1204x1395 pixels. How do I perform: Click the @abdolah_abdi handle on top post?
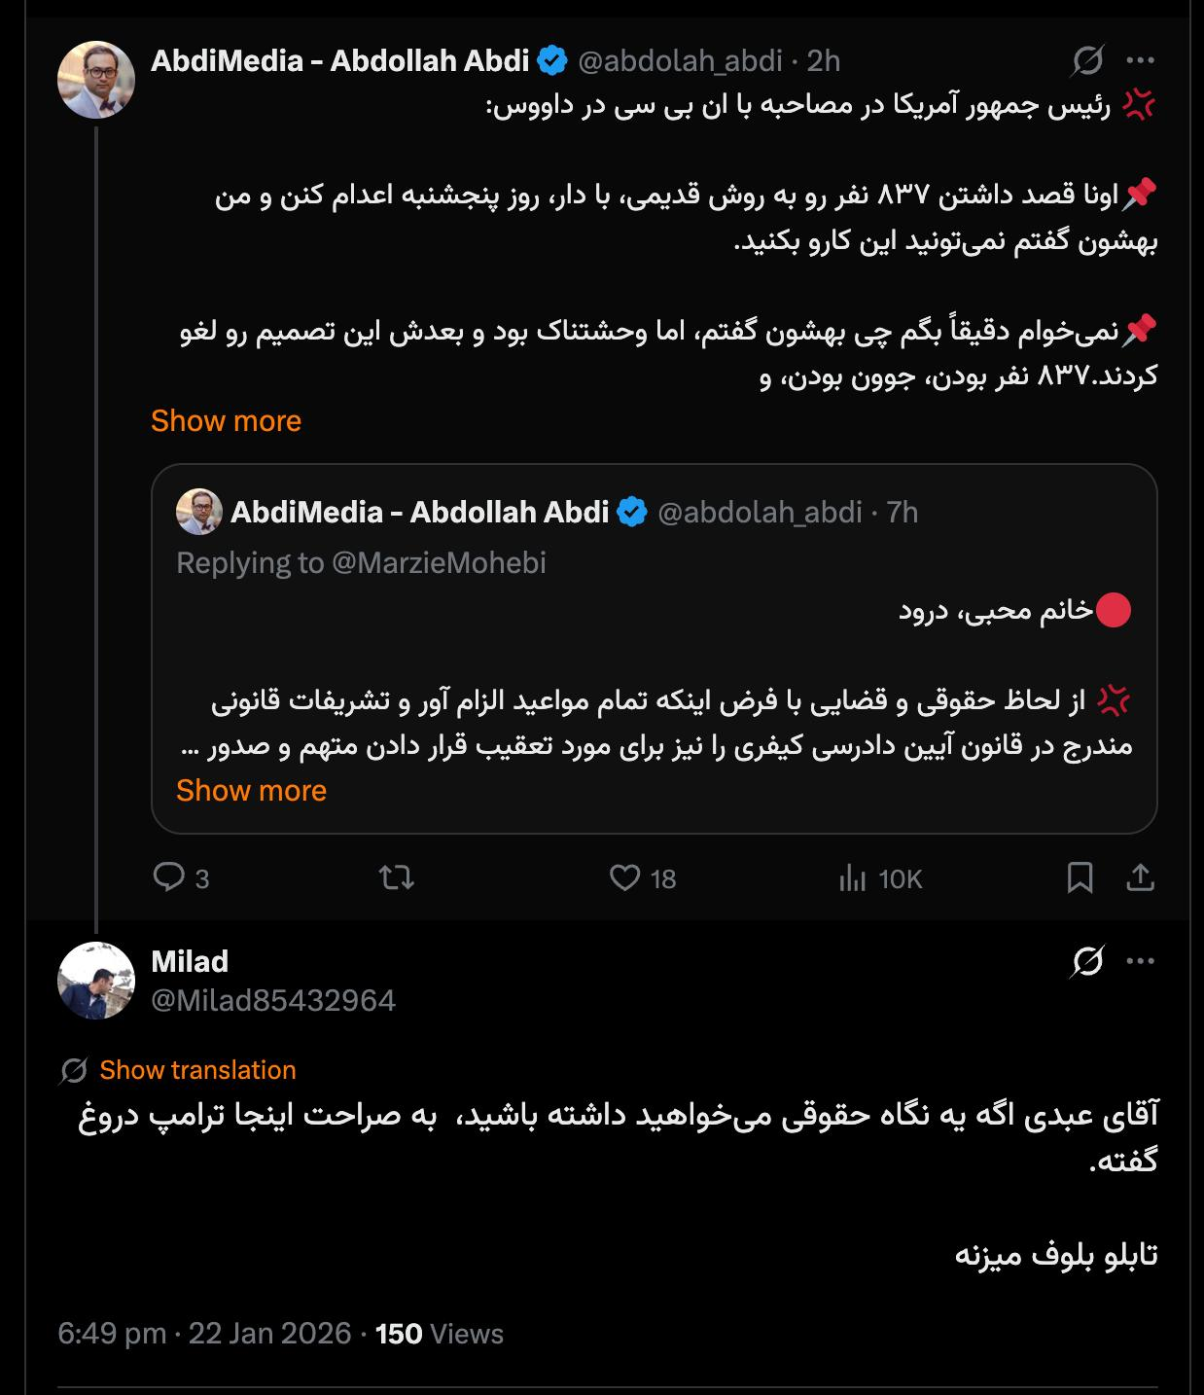[680, 61]
